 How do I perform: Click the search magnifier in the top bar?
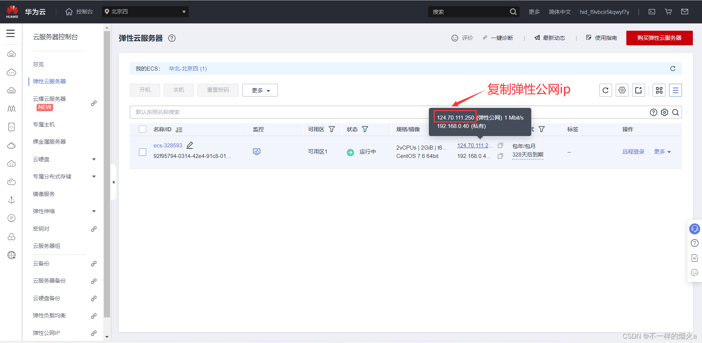click(x=513, y=12)
